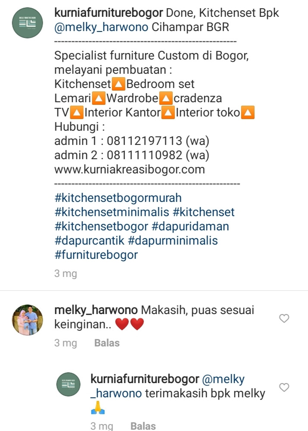Open kurniafurniturebogor username in the caption

(109, 13)
